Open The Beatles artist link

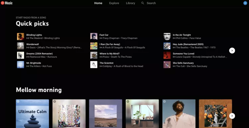[x=182, y=47]
